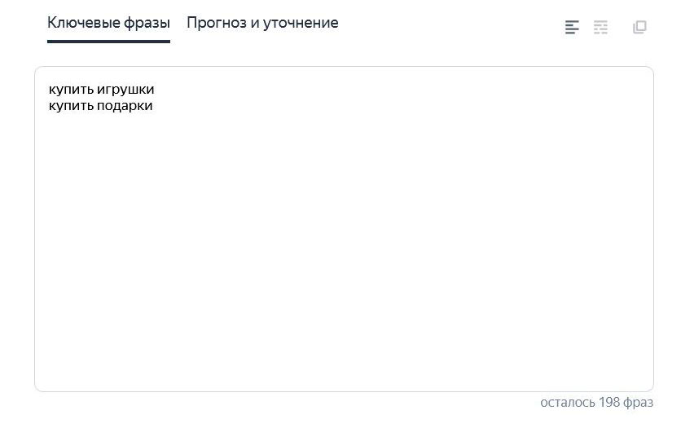Click the word 'игрушки' in first phrase
681x428 pixels.
pos(125,90)
